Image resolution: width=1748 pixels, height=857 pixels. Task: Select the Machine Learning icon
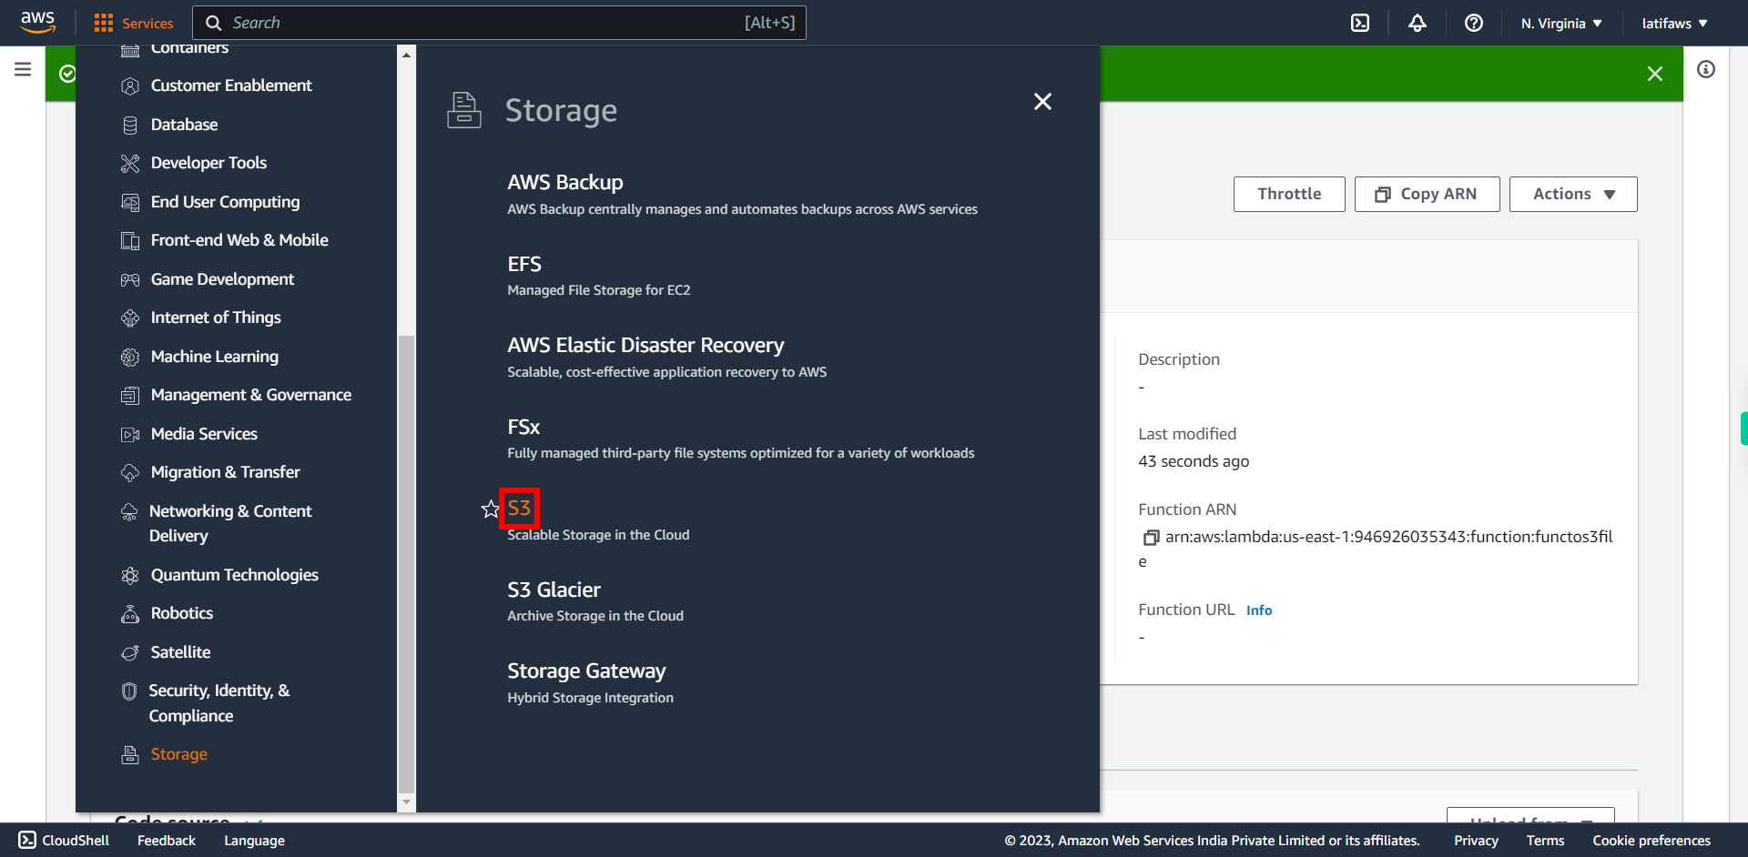pyautogui.click(x=130, y=357)
